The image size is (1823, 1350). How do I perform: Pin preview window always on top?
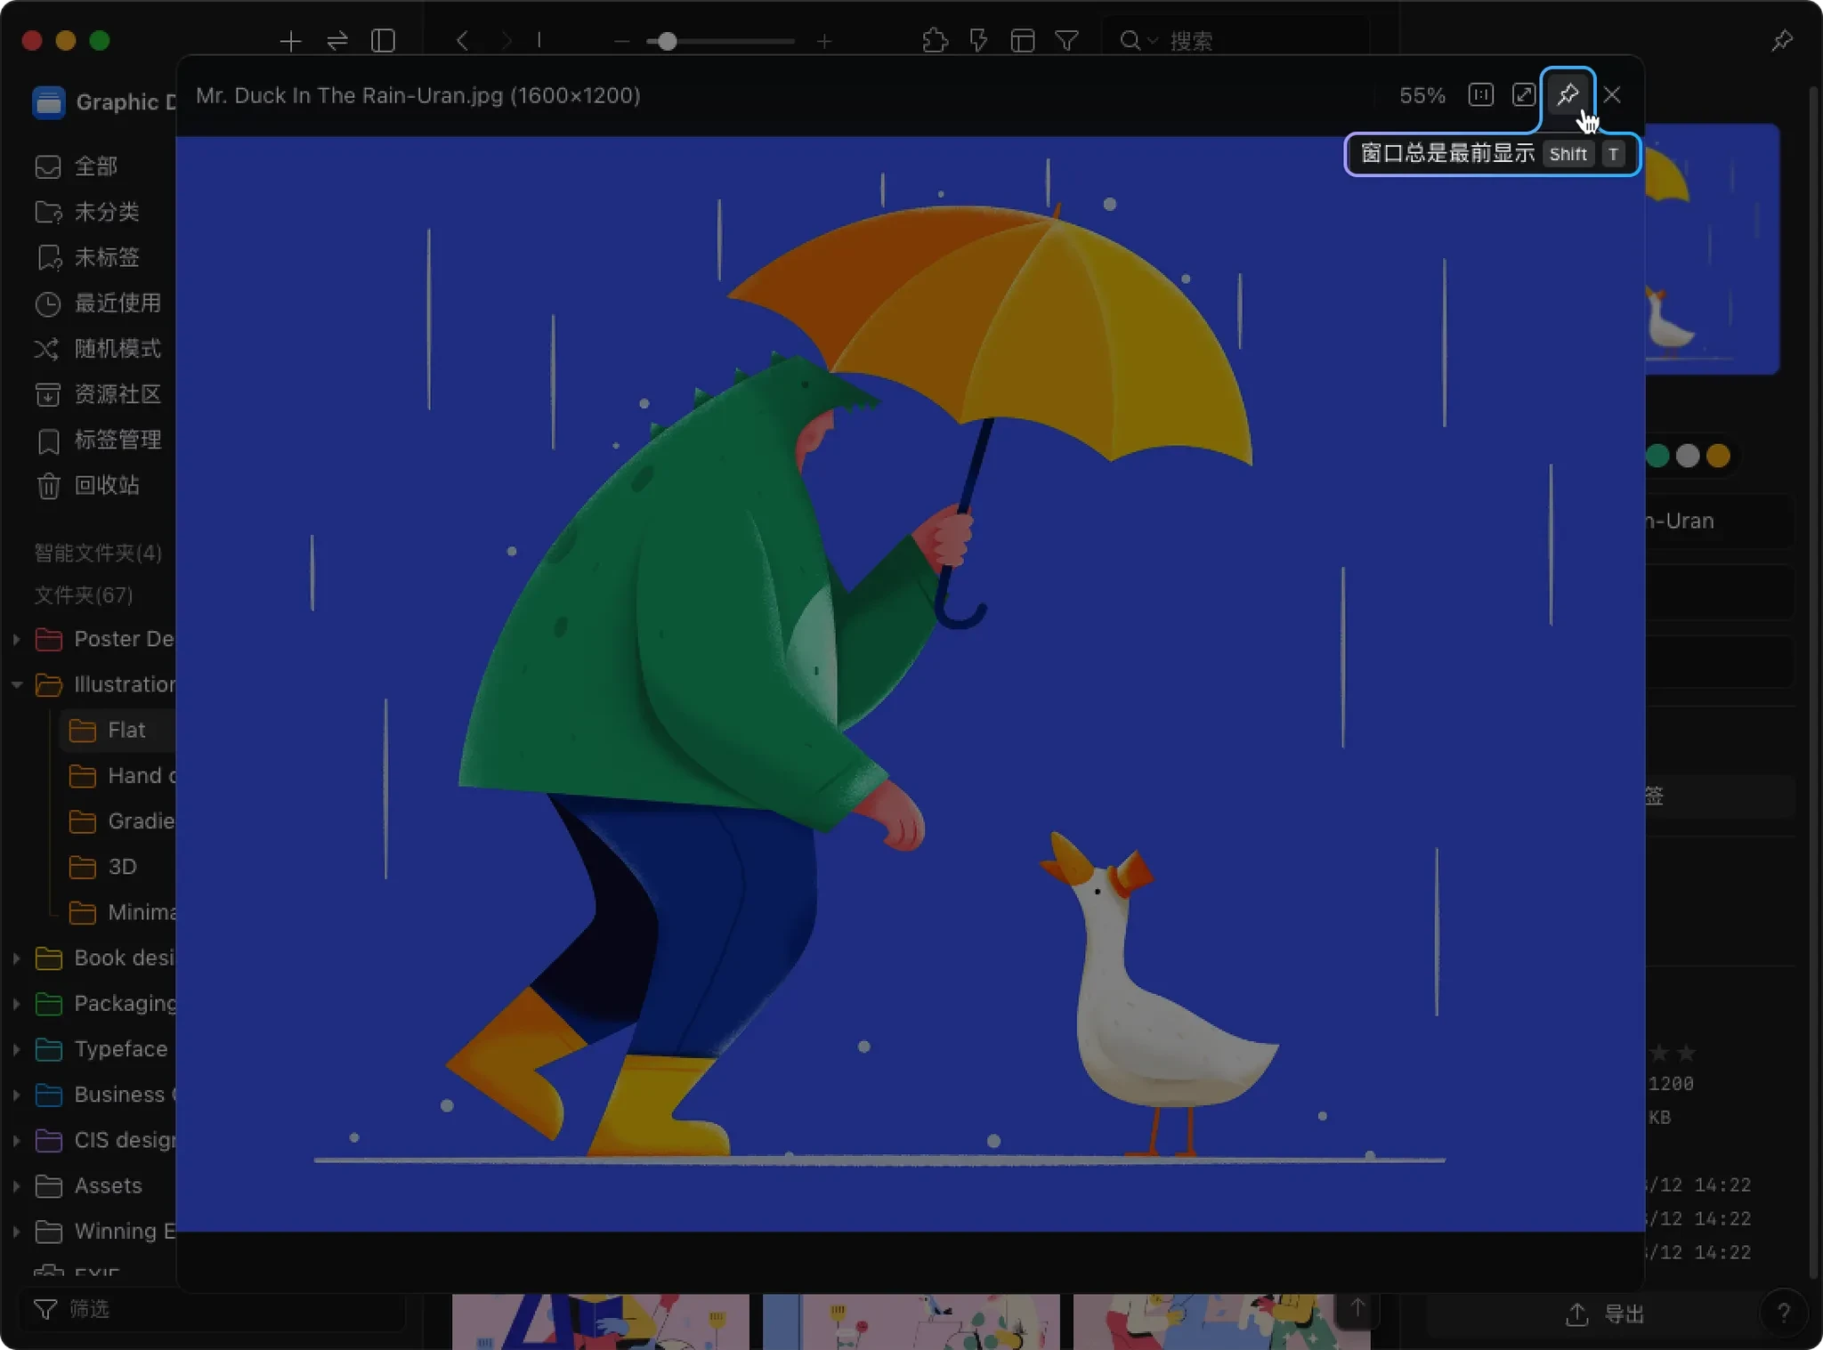tap(1568, 94)
